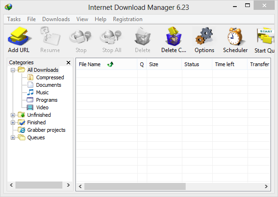Image resolution: width=278 pixels, height=197 pixels.
Task: Click the IDM logo in title bar
Action: coord(8,7)
